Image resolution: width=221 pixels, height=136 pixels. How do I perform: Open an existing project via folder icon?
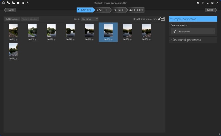click(x=18, y=3)
